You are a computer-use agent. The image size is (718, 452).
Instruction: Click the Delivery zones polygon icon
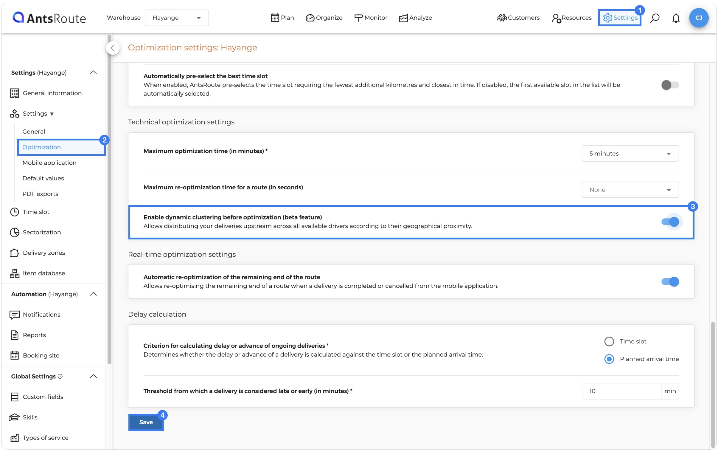(14, 253)
